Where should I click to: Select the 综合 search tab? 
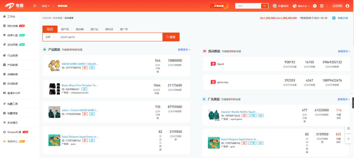[x=50, y=29]
